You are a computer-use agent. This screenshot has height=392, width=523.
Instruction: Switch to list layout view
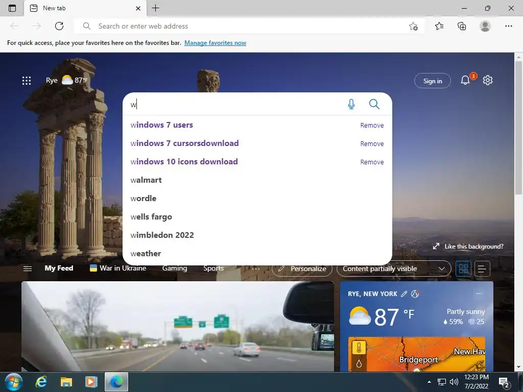482,268
